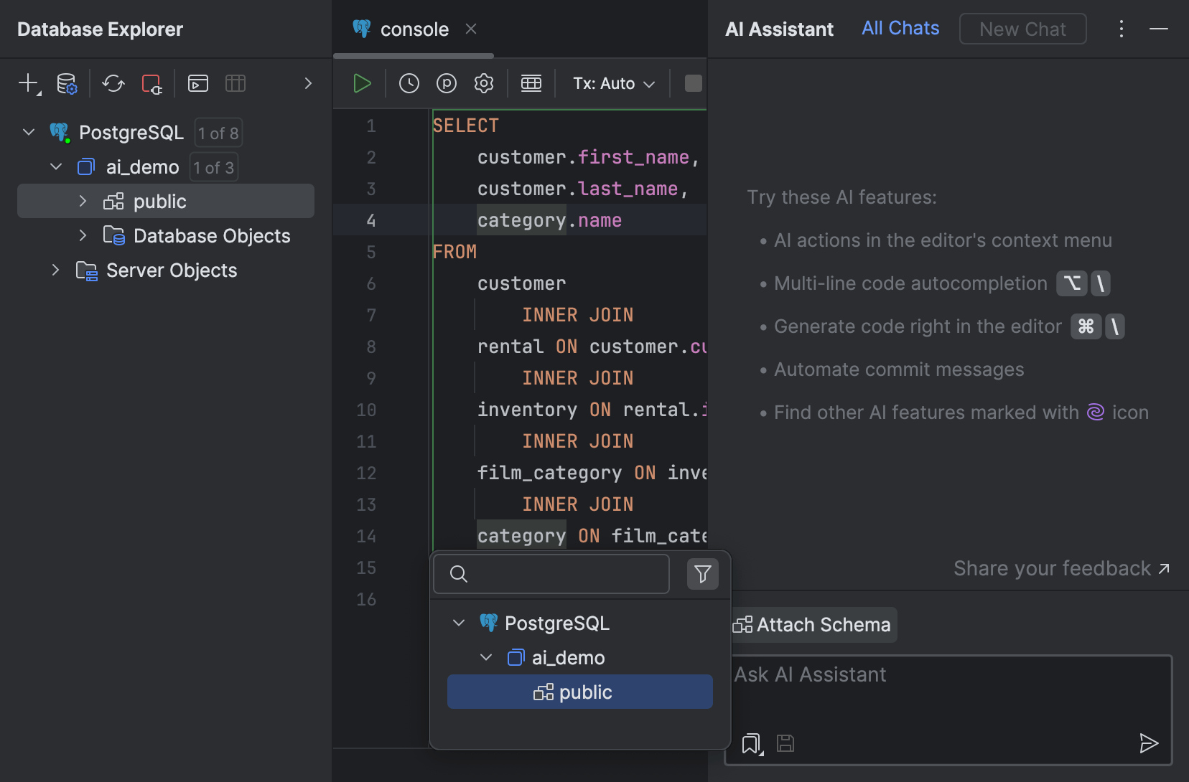
Task: Click the Parameters icon in console toolbar
Action: (447, 83)
